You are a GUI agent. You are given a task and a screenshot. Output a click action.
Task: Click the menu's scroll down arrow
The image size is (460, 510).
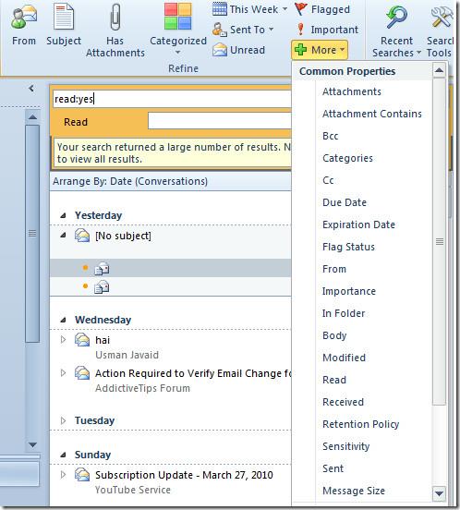click(439, 493)
